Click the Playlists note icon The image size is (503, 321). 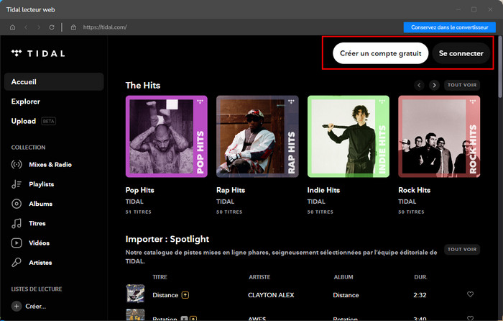tap(17, 184)
